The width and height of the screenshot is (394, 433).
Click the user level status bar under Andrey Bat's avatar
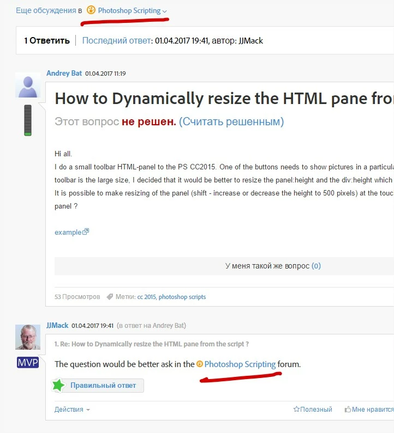pos(28,120)
